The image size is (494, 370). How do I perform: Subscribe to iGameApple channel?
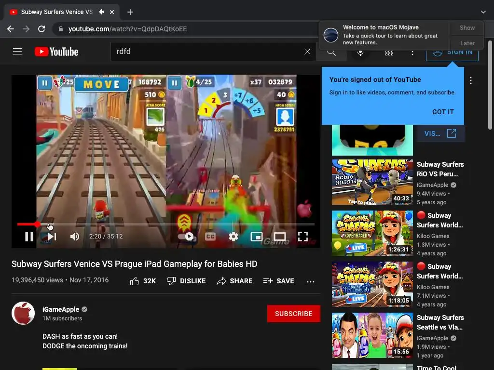pos(294,314)
